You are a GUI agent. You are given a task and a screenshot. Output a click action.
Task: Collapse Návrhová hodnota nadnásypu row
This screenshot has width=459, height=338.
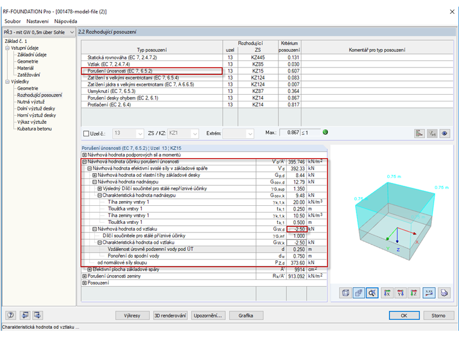pyautogui.click(x=95, y=182)
